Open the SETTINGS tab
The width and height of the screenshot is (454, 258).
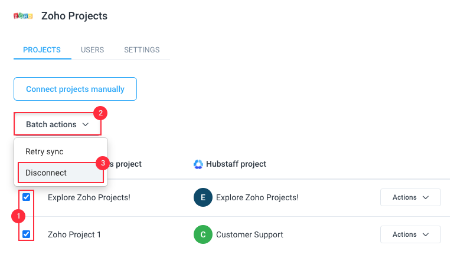142,50
